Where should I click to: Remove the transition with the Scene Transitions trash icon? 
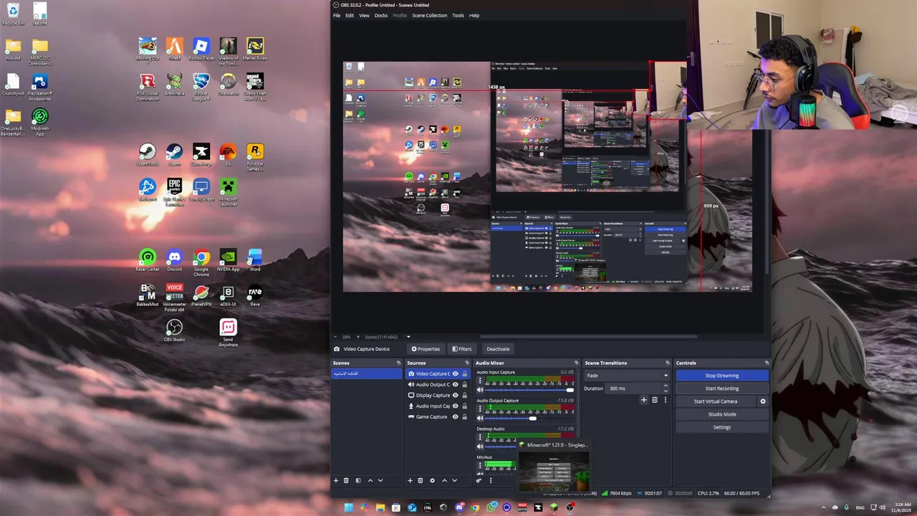point(655,400)
